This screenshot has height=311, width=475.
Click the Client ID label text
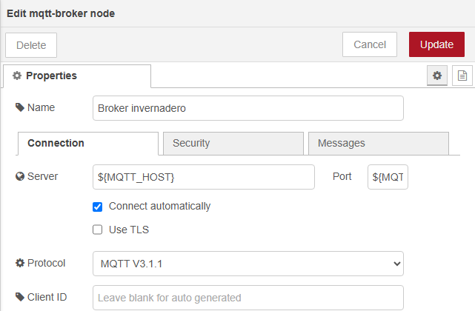[x=47, y=297]
